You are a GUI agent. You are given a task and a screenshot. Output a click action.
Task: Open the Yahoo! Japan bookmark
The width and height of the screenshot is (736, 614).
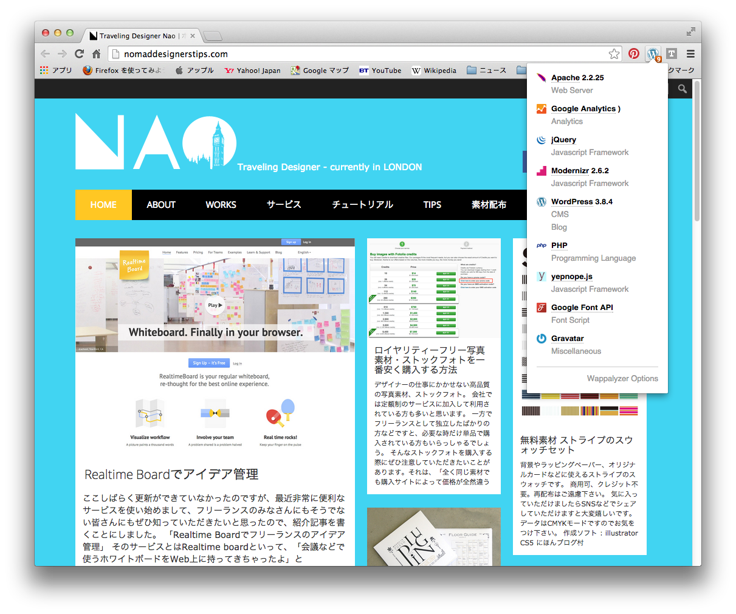[252, 71]
